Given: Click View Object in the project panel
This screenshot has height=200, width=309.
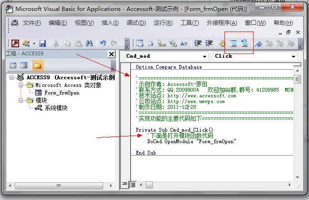Looking at the screenshot, I should [24, 65].
